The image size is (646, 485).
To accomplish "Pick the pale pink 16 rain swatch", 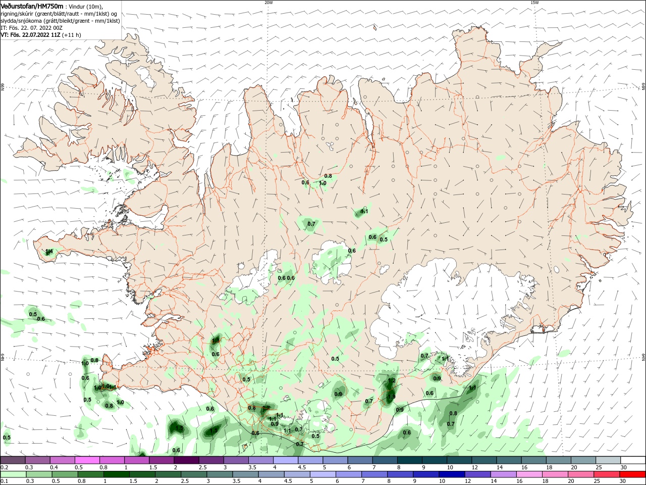I will point(529,474).
